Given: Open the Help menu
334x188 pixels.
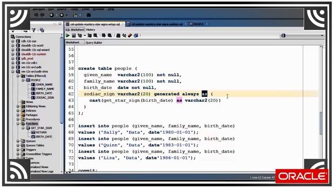Looking at the screenshot, I should click(x=111, y=9).
